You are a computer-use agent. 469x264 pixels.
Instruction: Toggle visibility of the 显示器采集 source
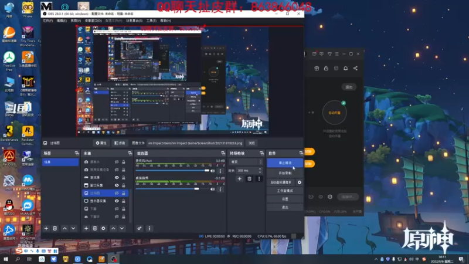click(x=117, y=201)
